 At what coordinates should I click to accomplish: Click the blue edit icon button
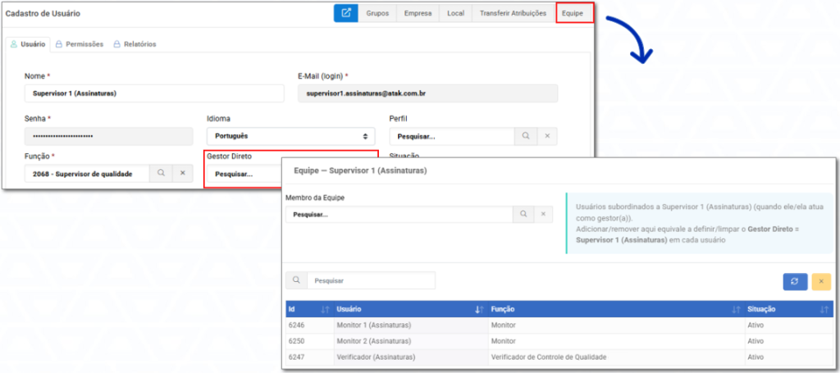pyautogui.click(x=345, y=13)
